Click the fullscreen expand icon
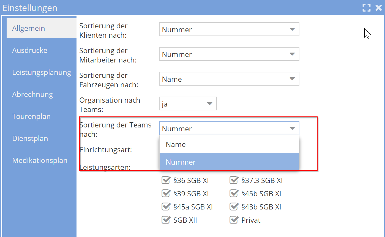 click(366, 8)
